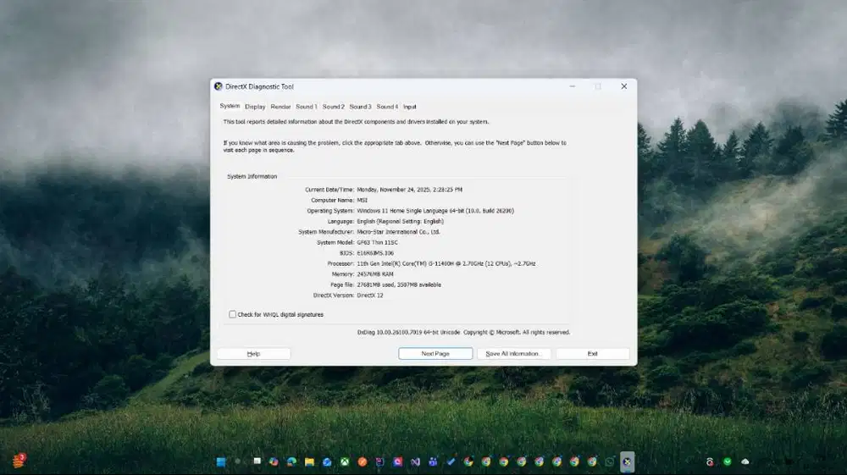The image size is (847, 475).
Task: Open Microsoft Edge from the taskbar
Action: 291,461
